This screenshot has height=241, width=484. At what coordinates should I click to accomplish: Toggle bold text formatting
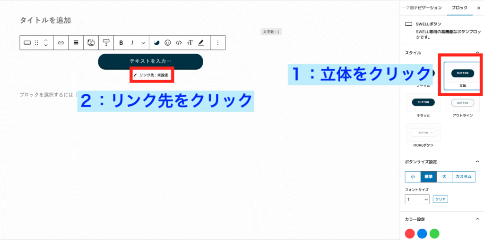click(121, 43)
